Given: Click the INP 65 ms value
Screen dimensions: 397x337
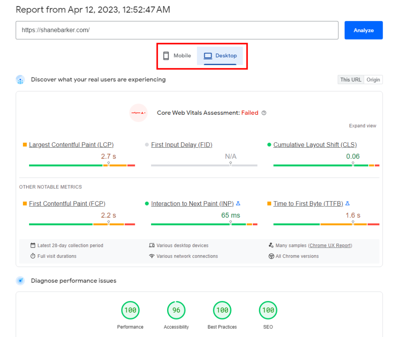Looking at the screenshot, I should click(x=230, y=216).
